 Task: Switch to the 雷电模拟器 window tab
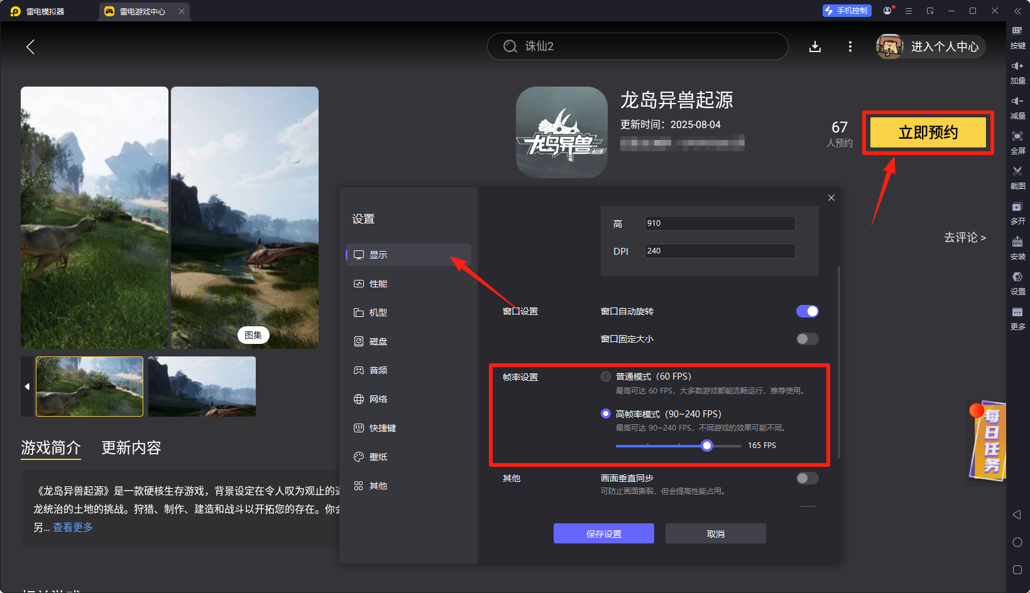(x=38, y=11)
